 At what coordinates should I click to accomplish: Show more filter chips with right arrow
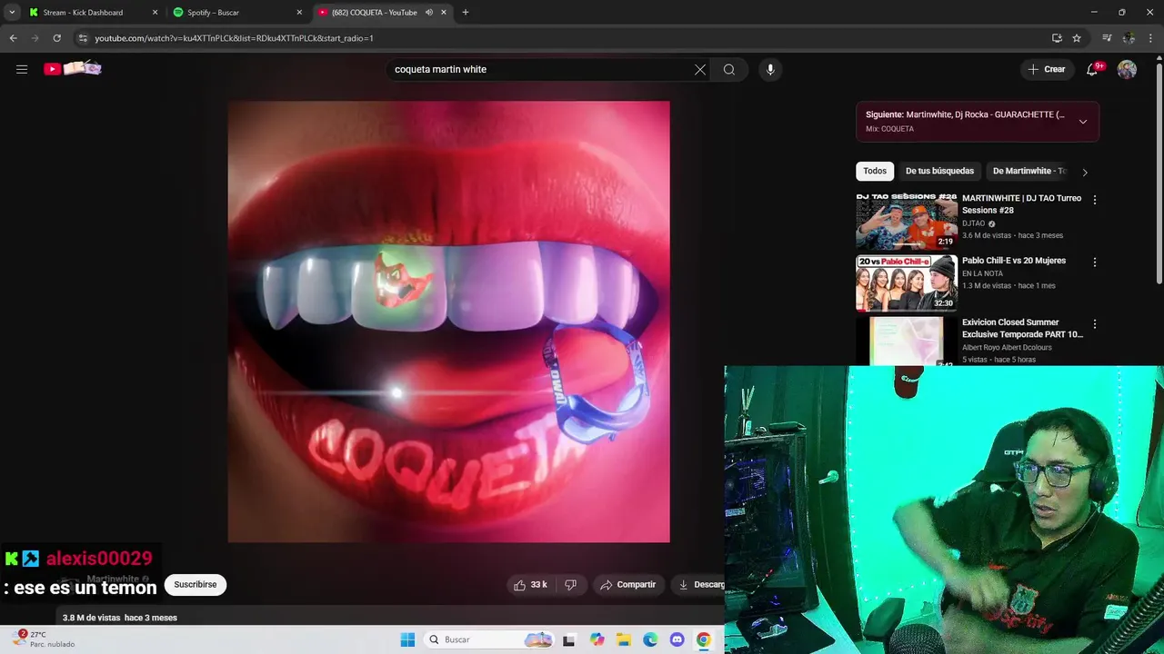tap(1084, 172)
